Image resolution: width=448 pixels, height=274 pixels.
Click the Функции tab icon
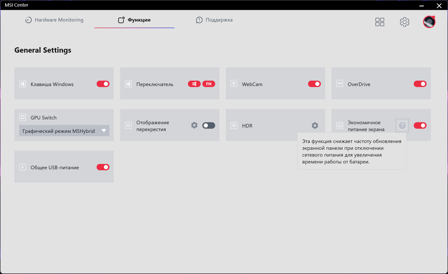[121, 20]
